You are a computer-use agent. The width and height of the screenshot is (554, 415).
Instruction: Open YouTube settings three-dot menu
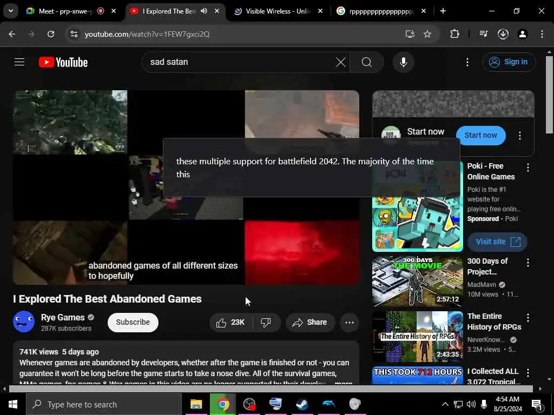point(467,63)
